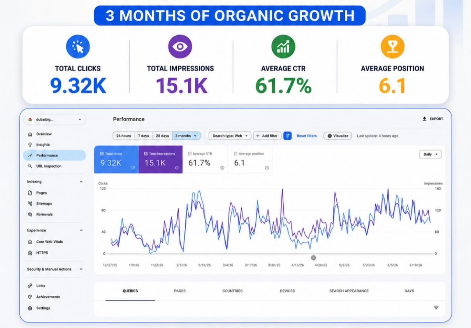This screenshot has width=471, height=328.
Task: Click the large 61.7% average CTR value
Action: pos(283,85)
